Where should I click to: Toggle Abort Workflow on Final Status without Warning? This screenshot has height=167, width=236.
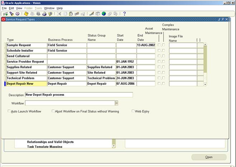point(53,111)
